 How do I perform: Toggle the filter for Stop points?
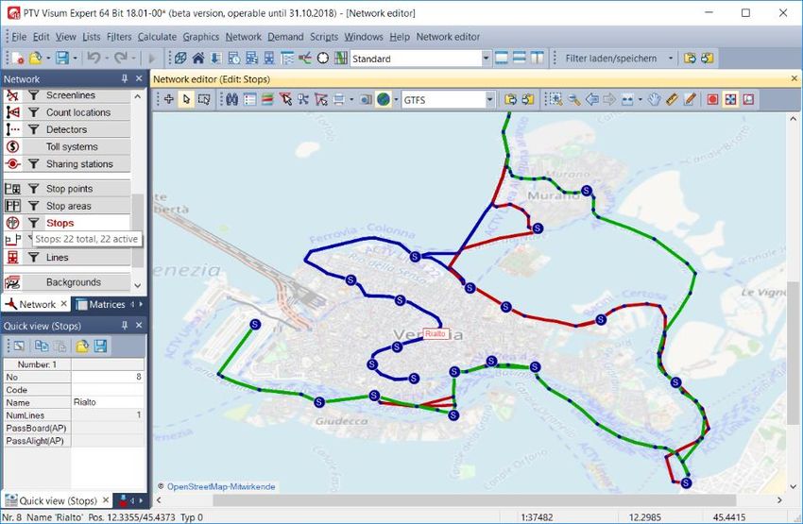tap(33, 189)
